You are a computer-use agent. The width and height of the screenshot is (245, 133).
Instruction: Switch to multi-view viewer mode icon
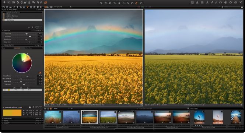point(45,7)
